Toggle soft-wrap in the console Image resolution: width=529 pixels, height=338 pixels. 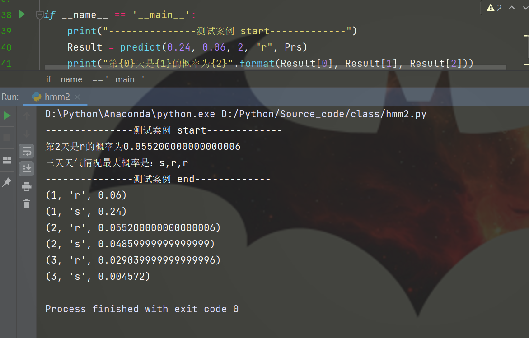click(26, 151)
